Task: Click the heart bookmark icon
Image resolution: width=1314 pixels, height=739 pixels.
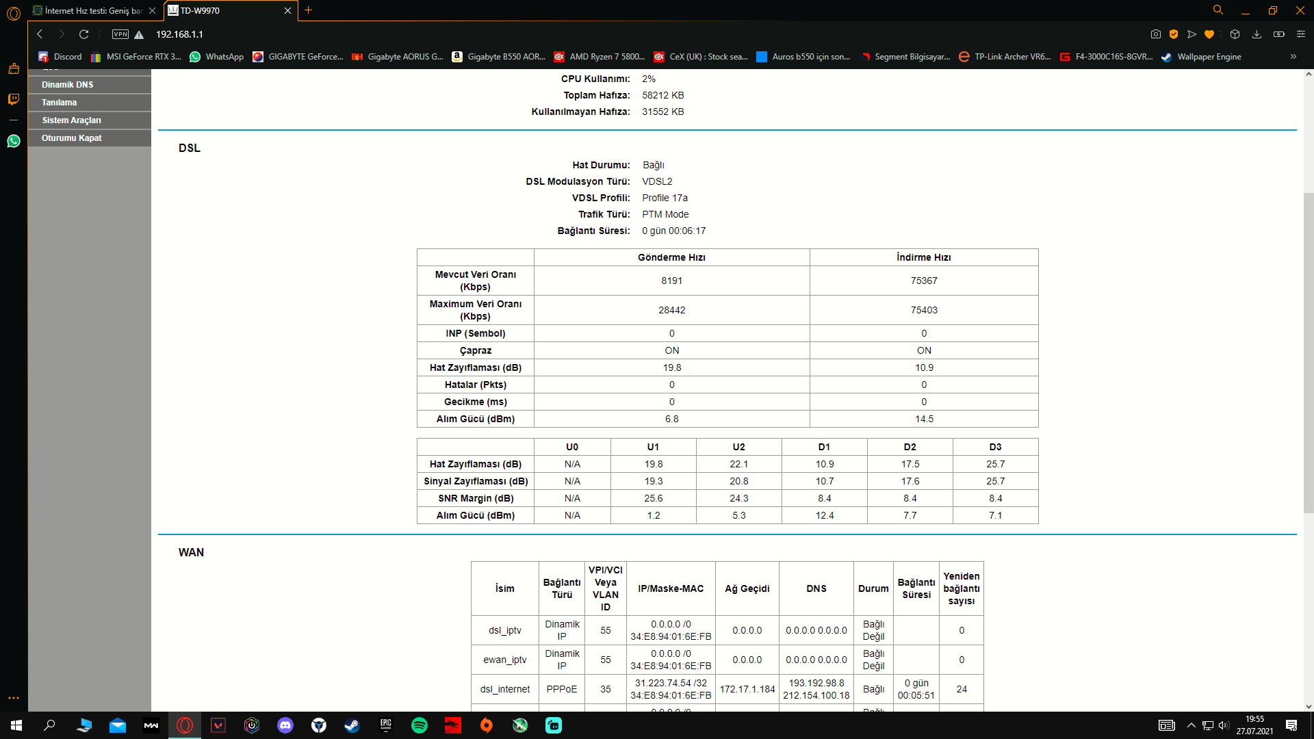Action: tap(1209, 34)
